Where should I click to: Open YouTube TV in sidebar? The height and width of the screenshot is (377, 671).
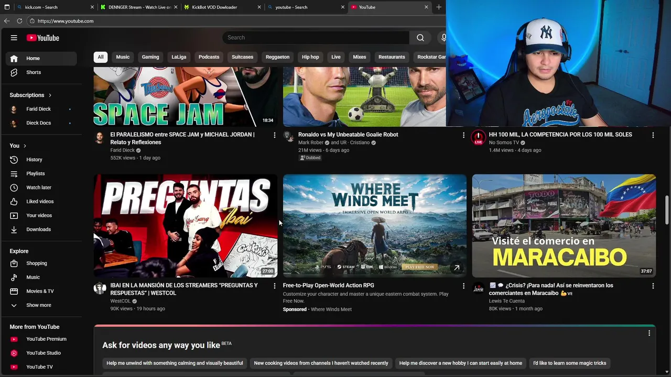(41, 367)
